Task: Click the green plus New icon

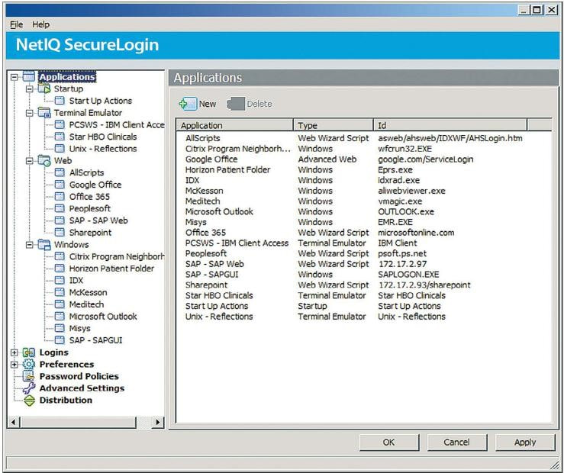Action: click(188, 104)
